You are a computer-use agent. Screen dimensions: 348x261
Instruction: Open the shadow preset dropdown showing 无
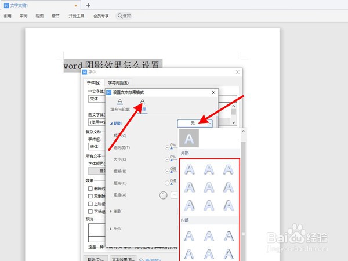pyautogui.click(x=195, y=123)
